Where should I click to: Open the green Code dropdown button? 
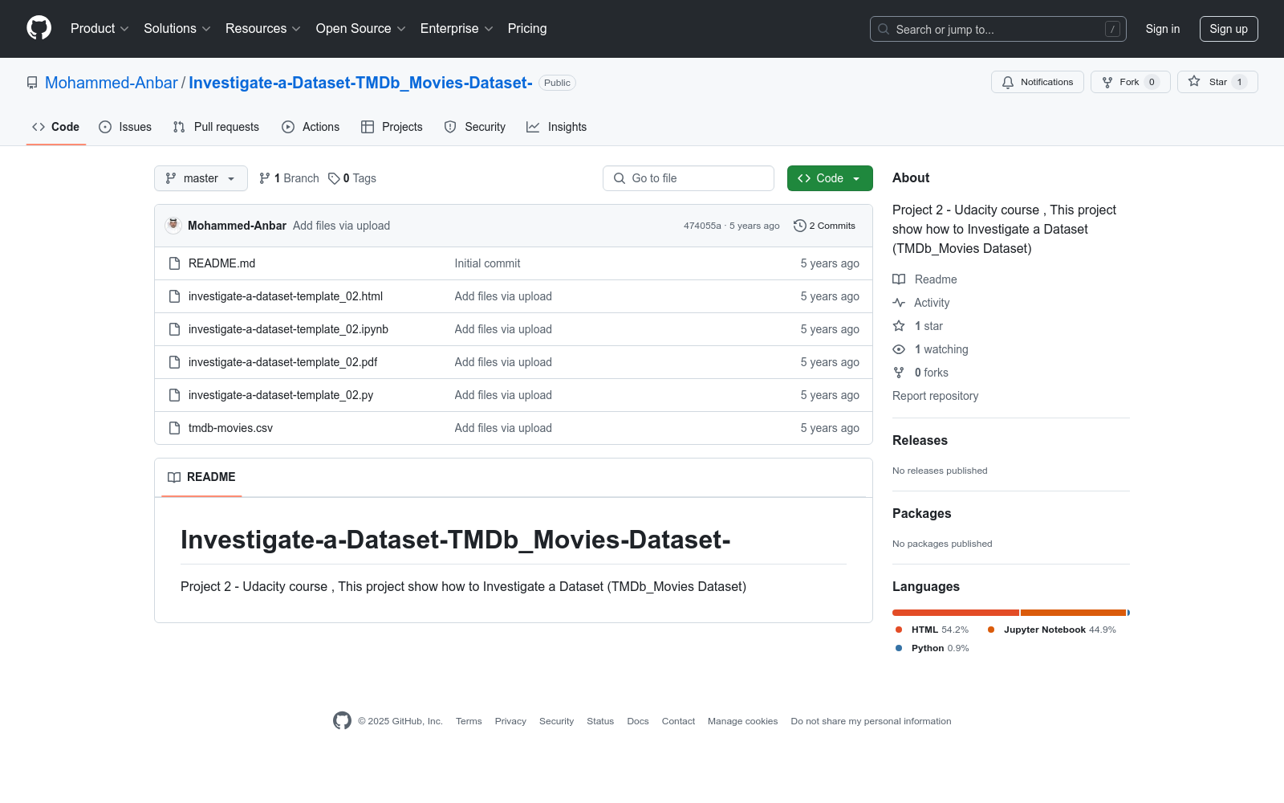point(830,178)
